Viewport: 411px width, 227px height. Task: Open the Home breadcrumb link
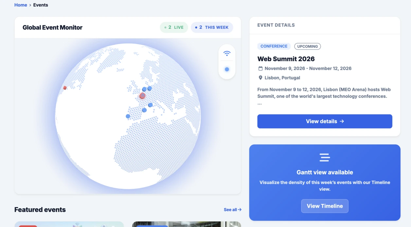[21, 5]
